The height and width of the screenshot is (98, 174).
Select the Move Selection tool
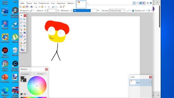(x=24, y=23)
